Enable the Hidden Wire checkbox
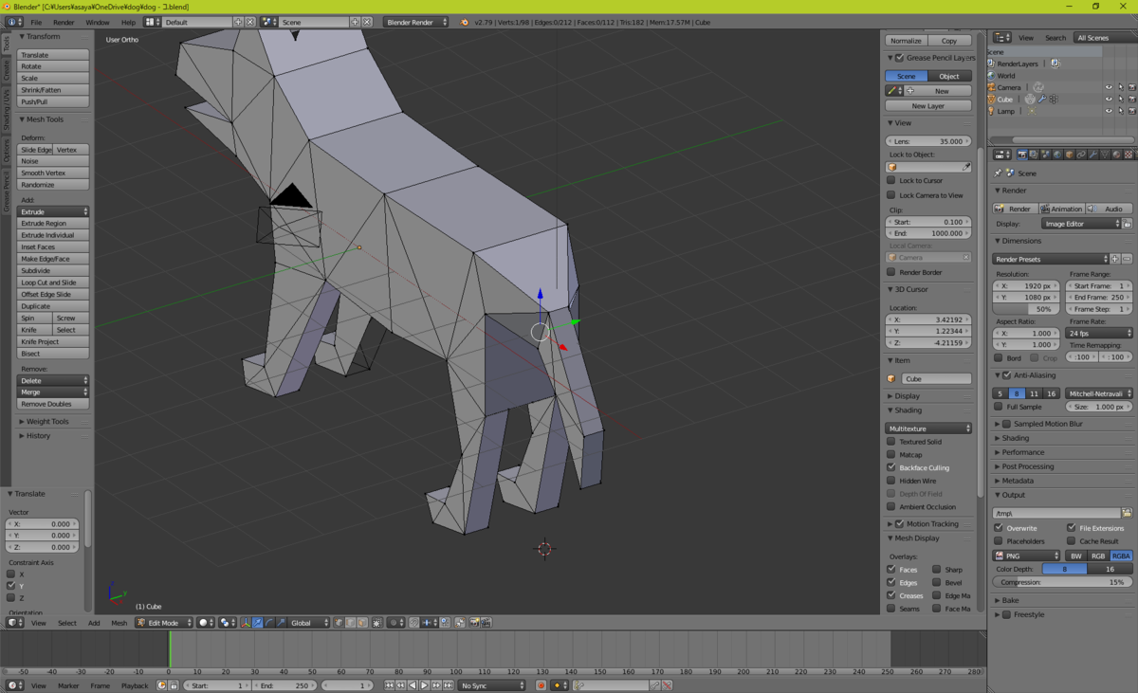 891,481
